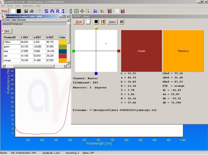This screenshot has height=155, width=208.
Task: Click Exit in the L*A*B* chart
Action: (x=79, y=22)
